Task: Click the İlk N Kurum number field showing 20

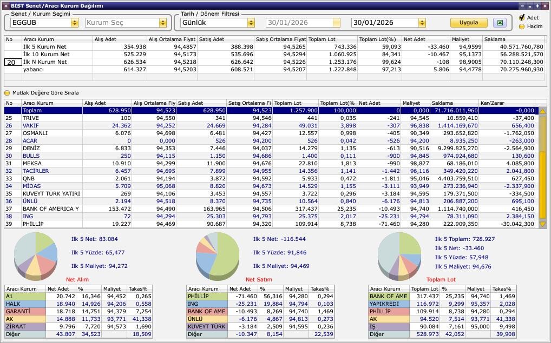Action: pos(12,62)
